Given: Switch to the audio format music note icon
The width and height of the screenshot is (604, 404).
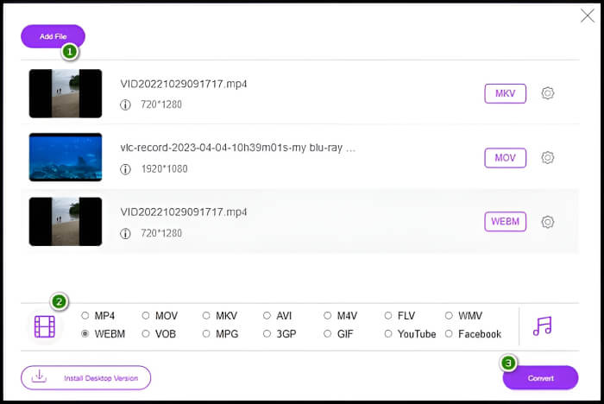Looking at the screenshot, I should (543, 325).
